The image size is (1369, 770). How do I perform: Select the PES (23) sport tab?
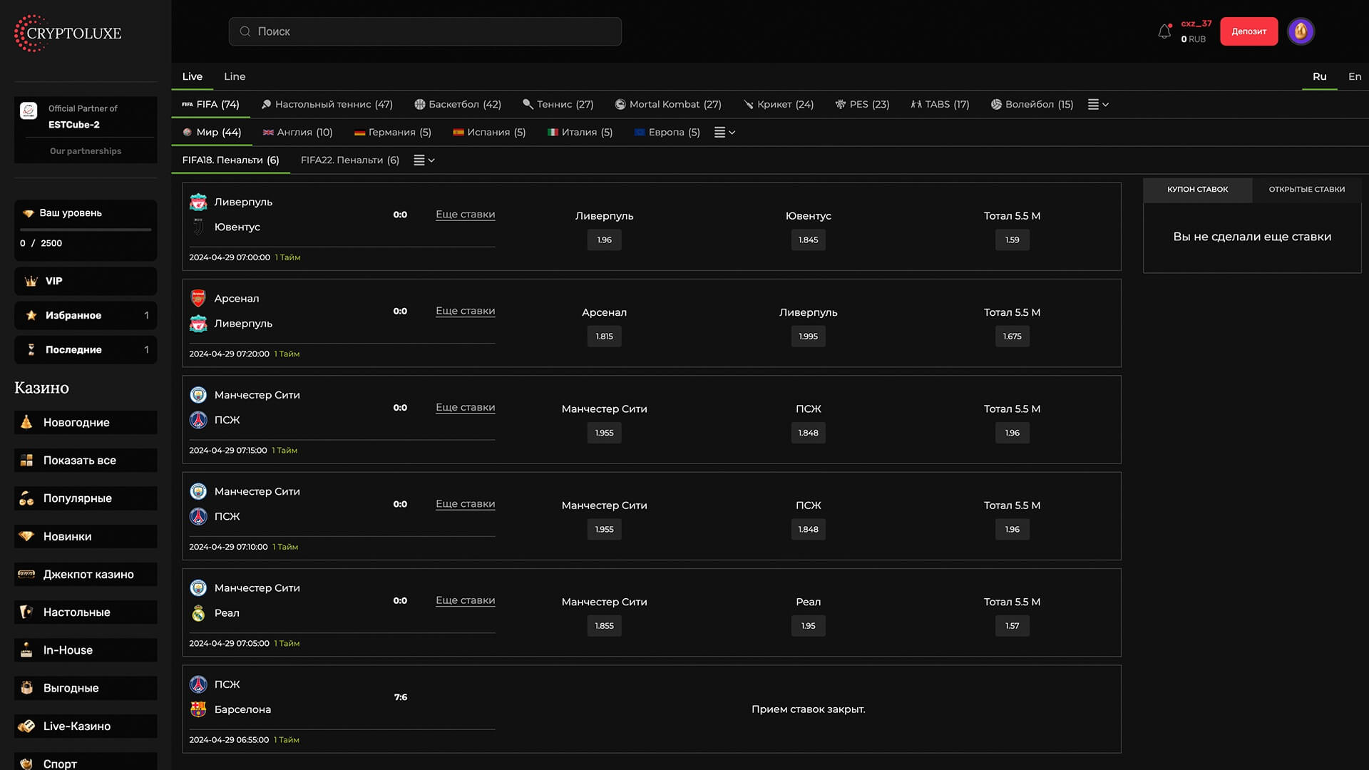[x=863, y=104]
